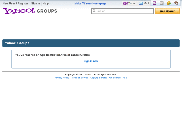
Task: Open the Mail text link in header
Action: point(146,3)
